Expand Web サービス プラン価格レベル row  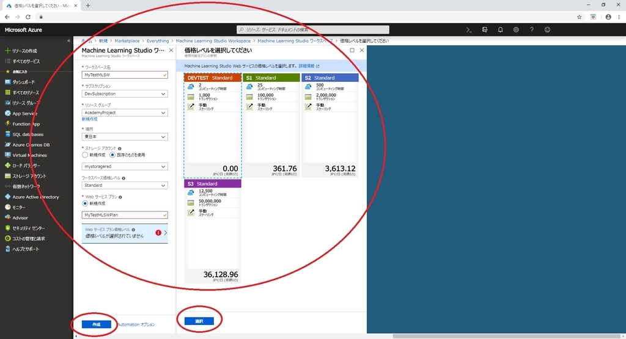125,233
